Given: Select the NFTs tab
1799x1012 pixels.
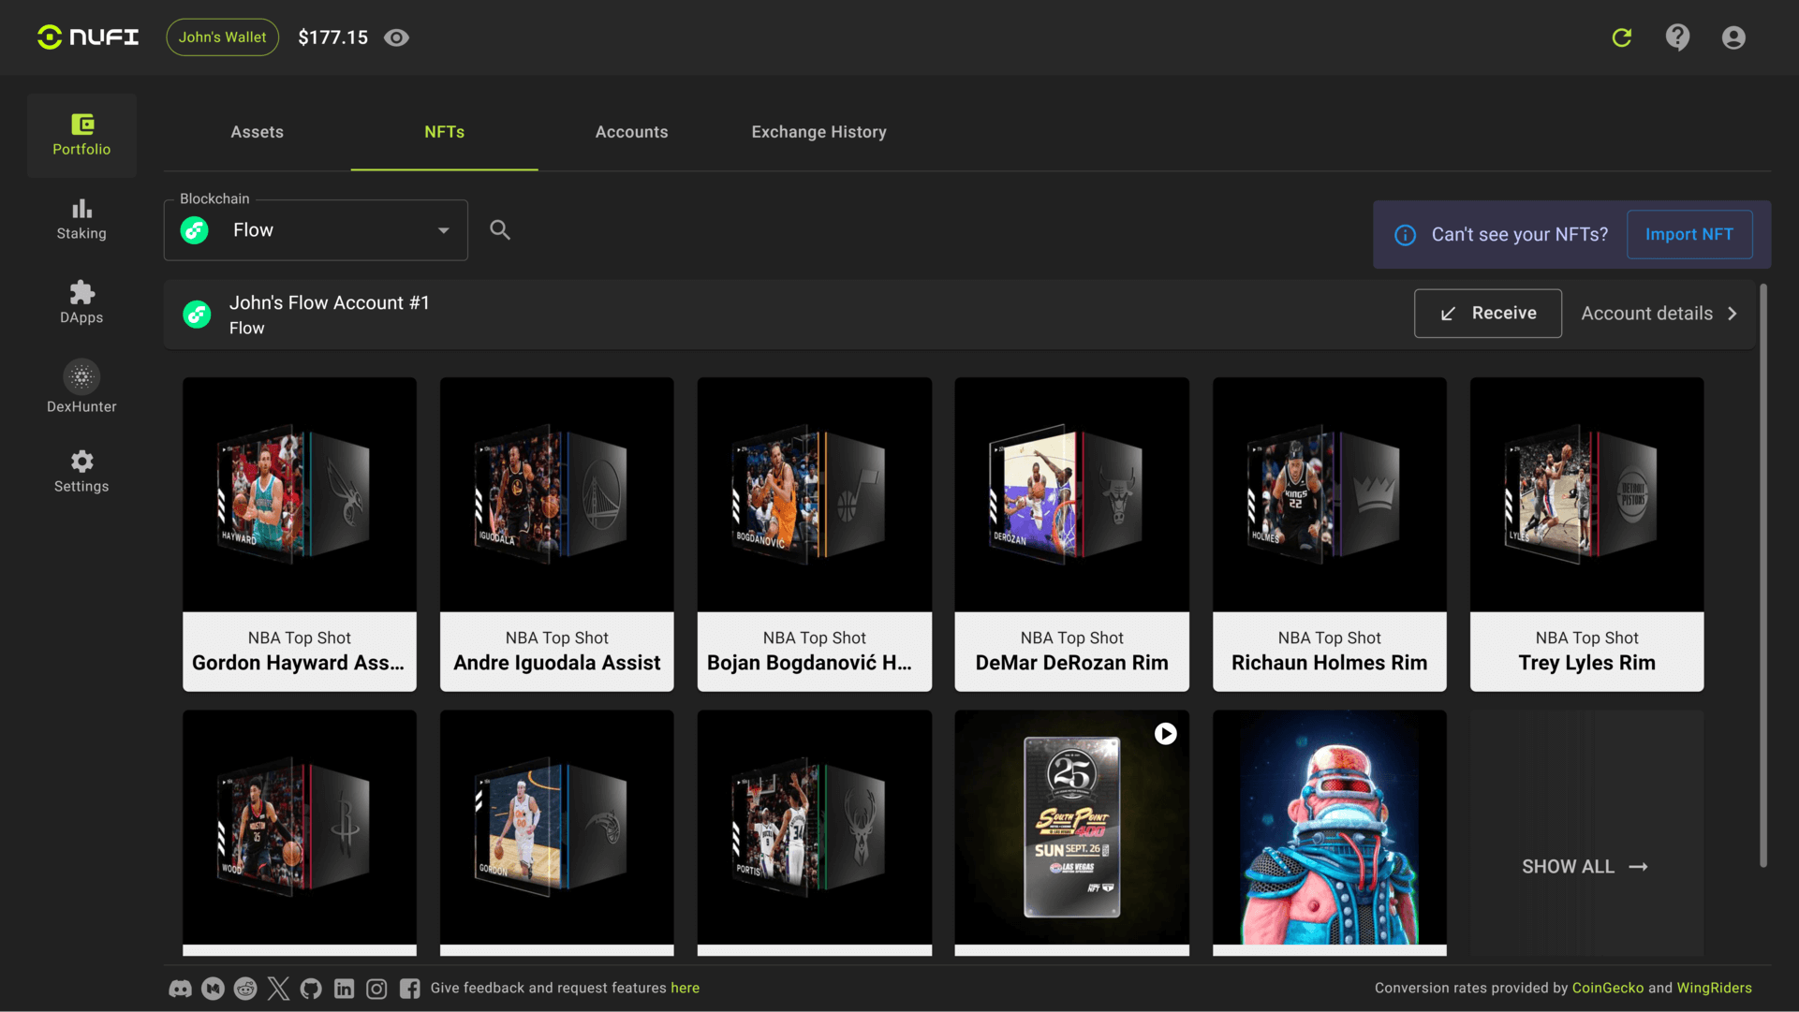Looking at the screenshot, I should coord(444,132).
